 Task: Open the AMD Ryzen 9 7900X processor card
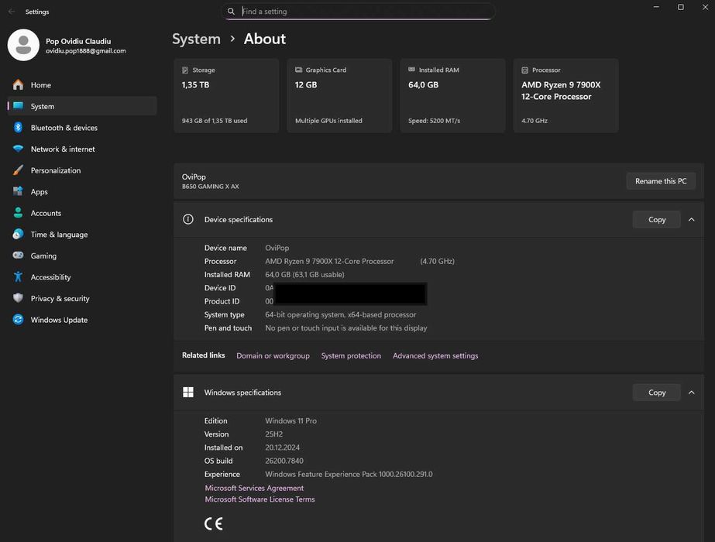(566, 95)
